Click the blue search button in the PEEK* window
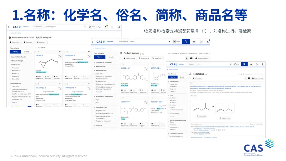 [186, 42]
